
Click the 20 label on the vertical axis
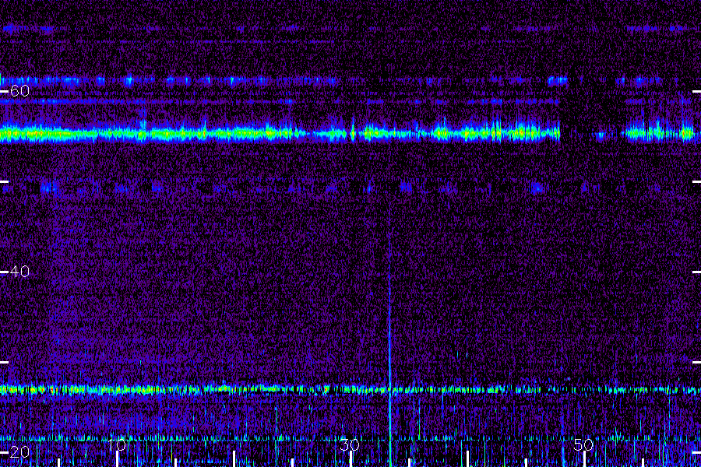pos(19,451)
